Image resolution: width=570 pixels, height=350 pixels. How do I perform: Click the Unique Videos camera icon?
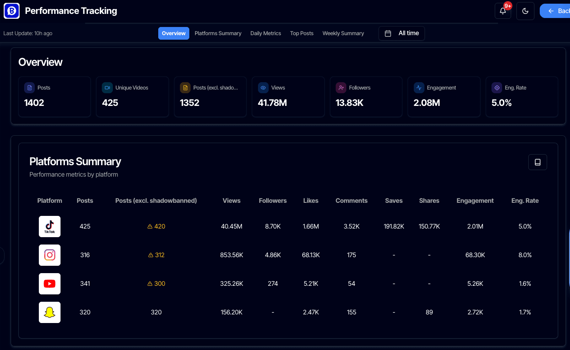pyautogui.click(x=107, y=87)
